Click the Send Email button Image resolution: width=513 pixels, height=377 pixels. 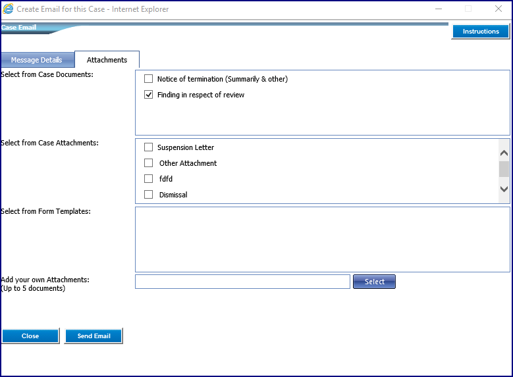click(94, 336)
